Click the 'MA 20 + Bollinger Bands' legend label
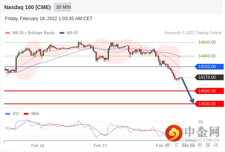 [34, 33]
